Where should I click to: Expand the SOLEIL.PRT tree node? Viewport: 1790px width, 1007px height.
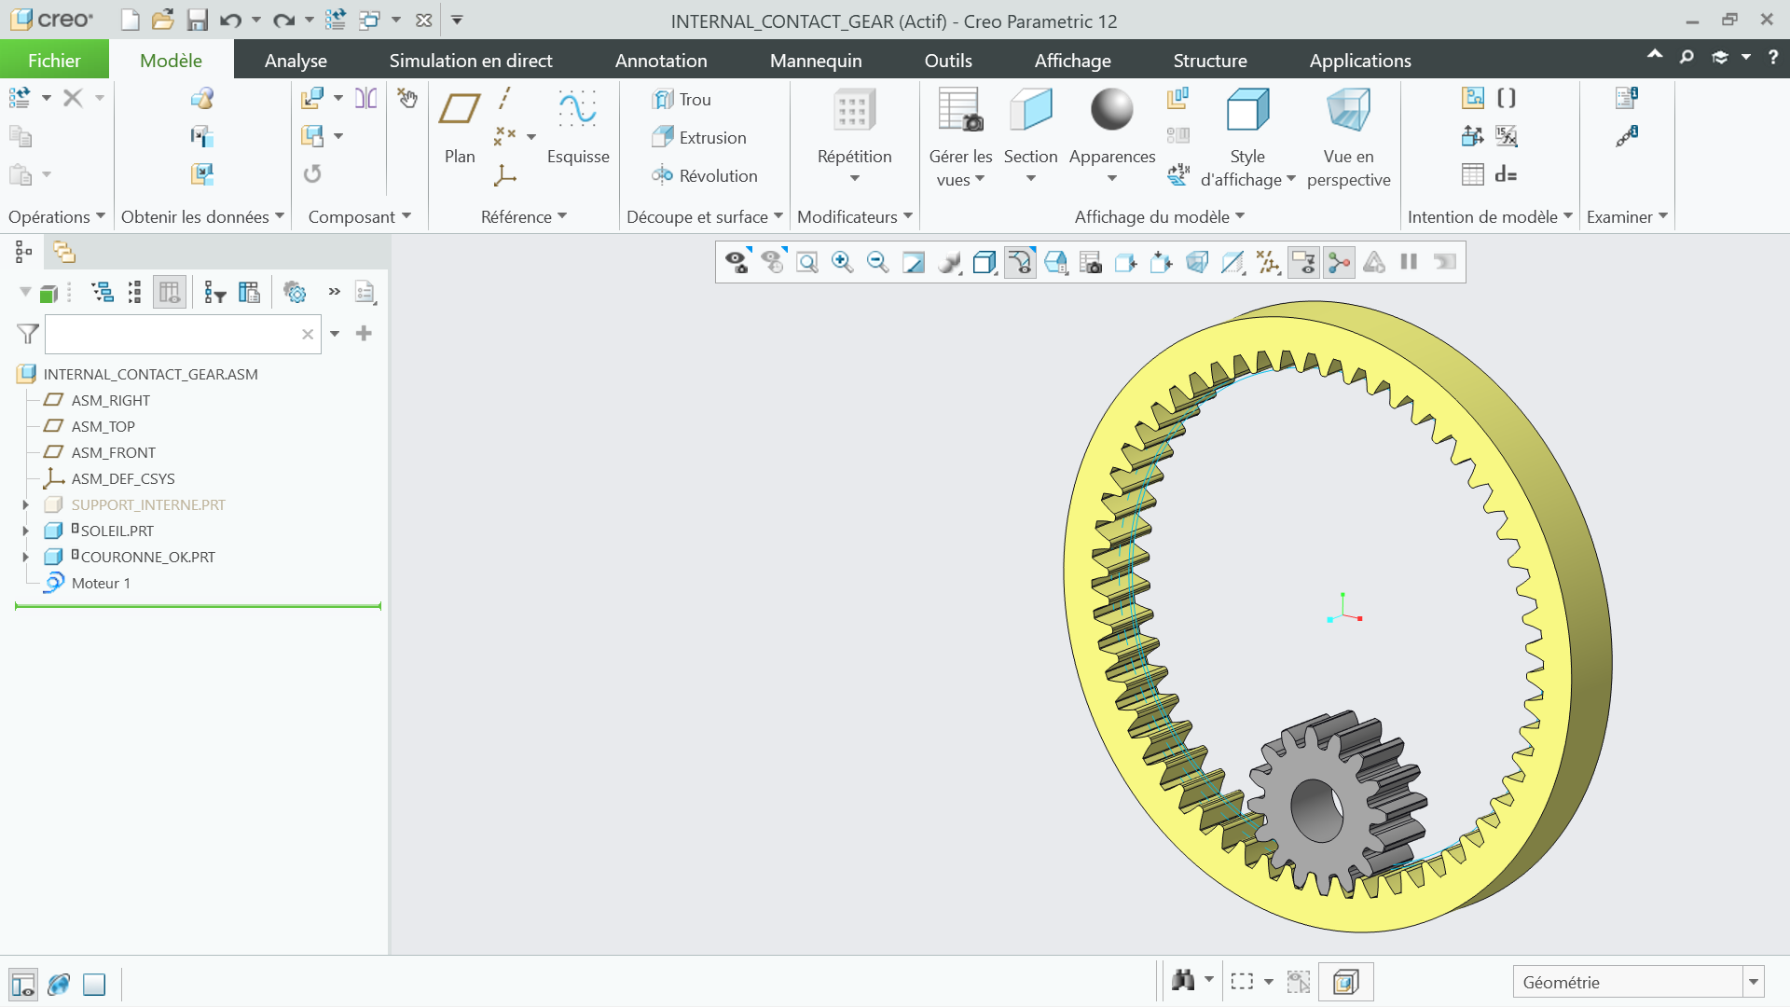(26, 531)
